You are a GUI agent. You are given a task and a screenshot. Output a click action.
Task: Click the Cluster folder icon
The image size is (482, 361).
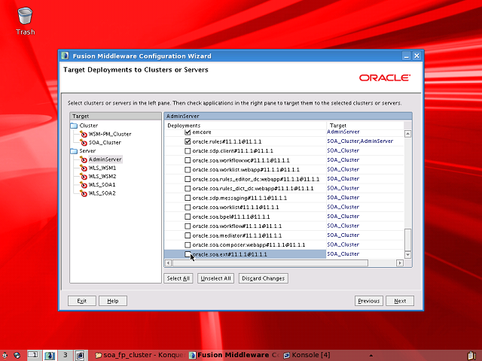pos(74,126)
